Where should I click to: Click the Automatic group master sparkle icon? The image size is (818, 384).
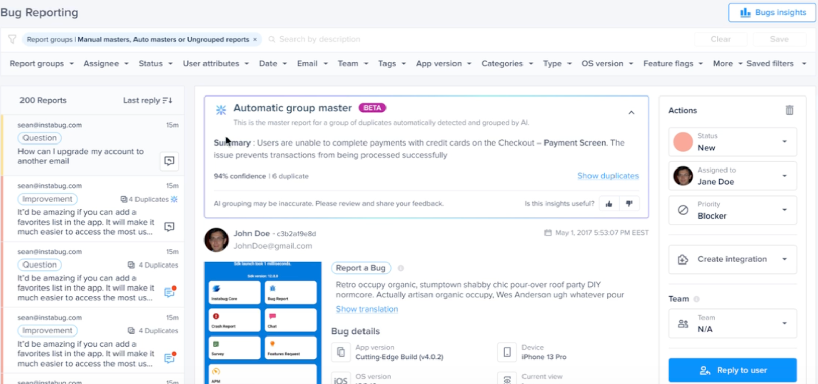pyautogui.click(x=221, y=109)
